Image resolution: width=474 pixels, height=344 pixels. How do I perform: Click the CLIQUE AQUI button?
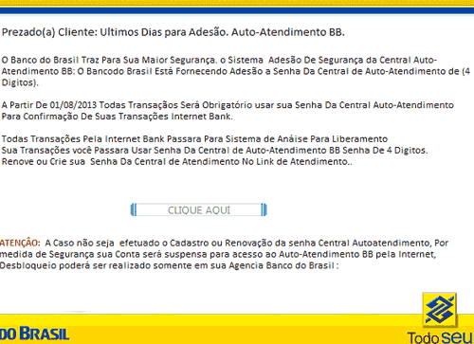pyautogui.click(x=199, y=209)
